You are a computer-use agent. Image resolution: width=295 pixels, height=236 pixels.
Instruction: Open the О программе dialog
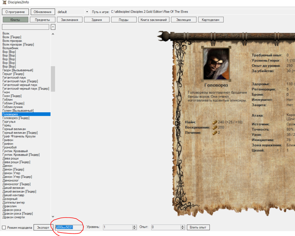[16, 12]
